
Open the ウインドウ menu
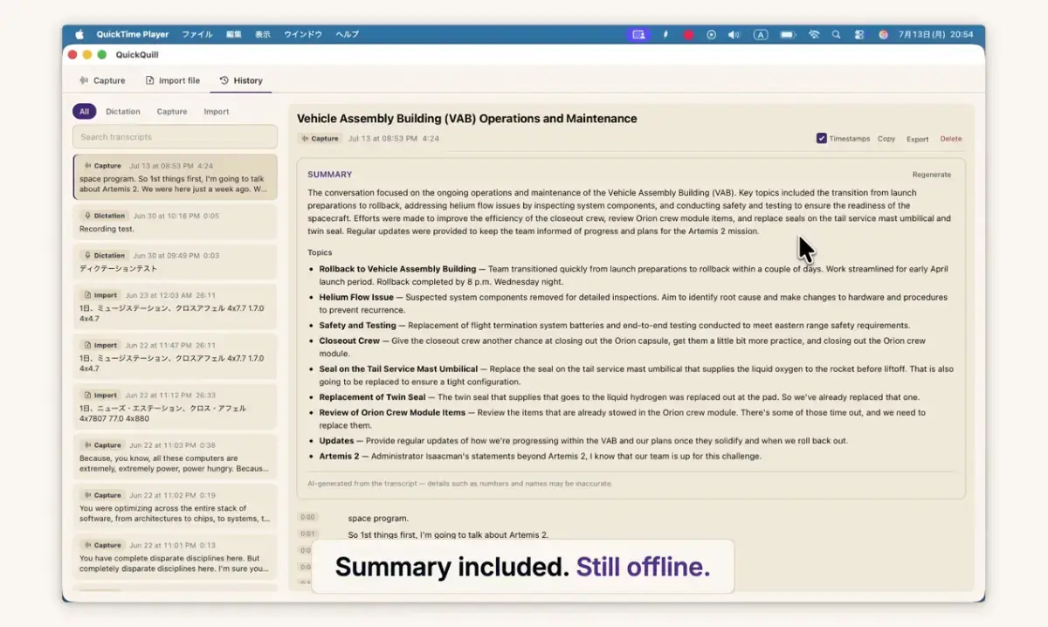tap(303, 35)
